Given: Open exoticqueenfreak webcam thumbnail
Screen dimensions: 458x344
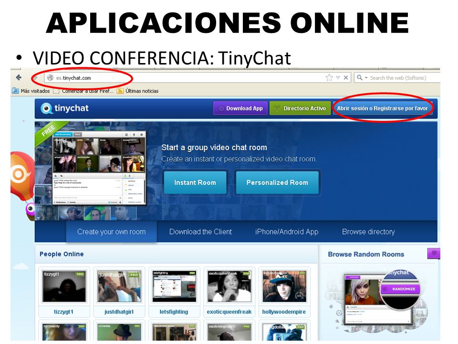Looking at the screenshot, I should 229,286.
